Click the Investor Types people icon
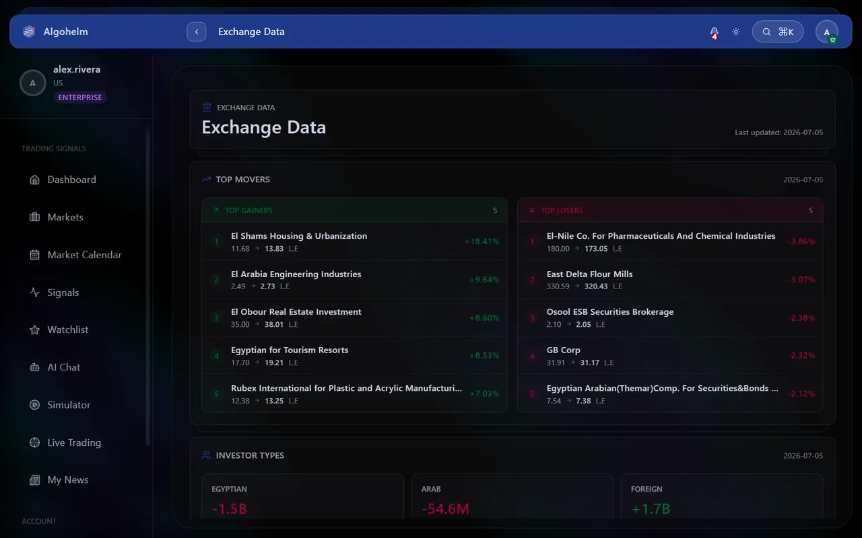The image size is (862, 538). coord(207,455)
